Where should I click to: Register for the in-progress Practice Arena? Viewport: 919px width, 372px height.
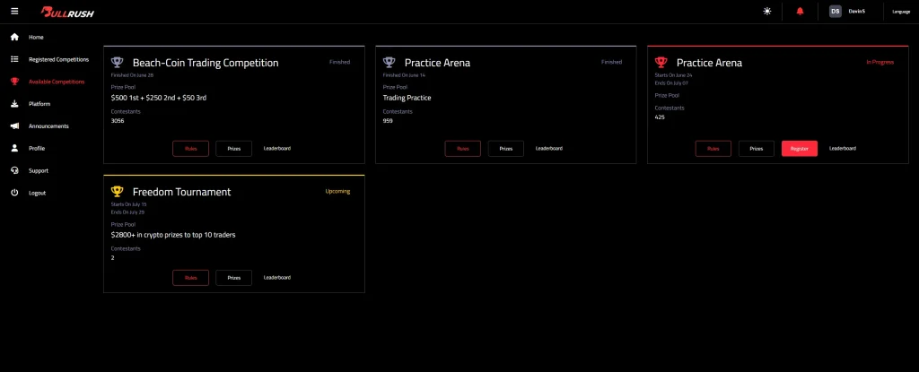click(x=800, y=148)
